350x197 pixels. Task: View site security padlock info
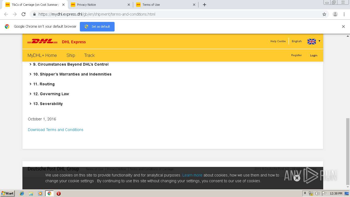34,14
